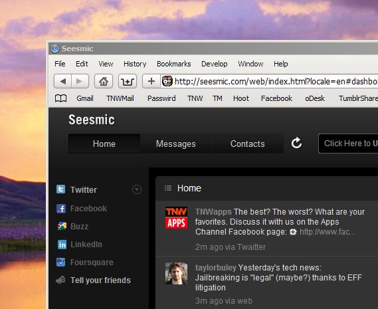Click the Twitter bird icon in sidebar
Screen dimensions: 378x309
[x=60, y=189]
